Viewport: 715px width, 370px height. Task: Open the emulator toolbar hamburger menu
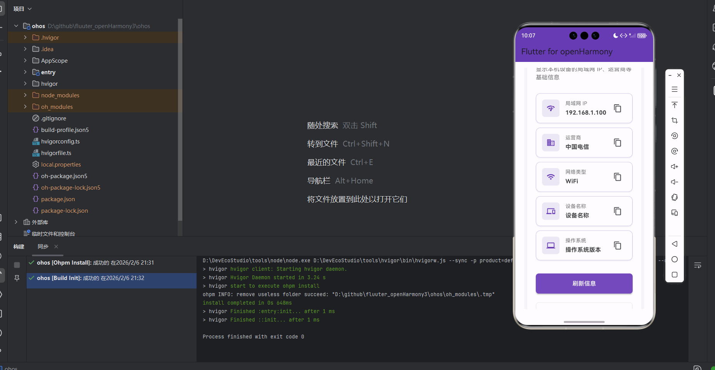[x=675, y=89]
